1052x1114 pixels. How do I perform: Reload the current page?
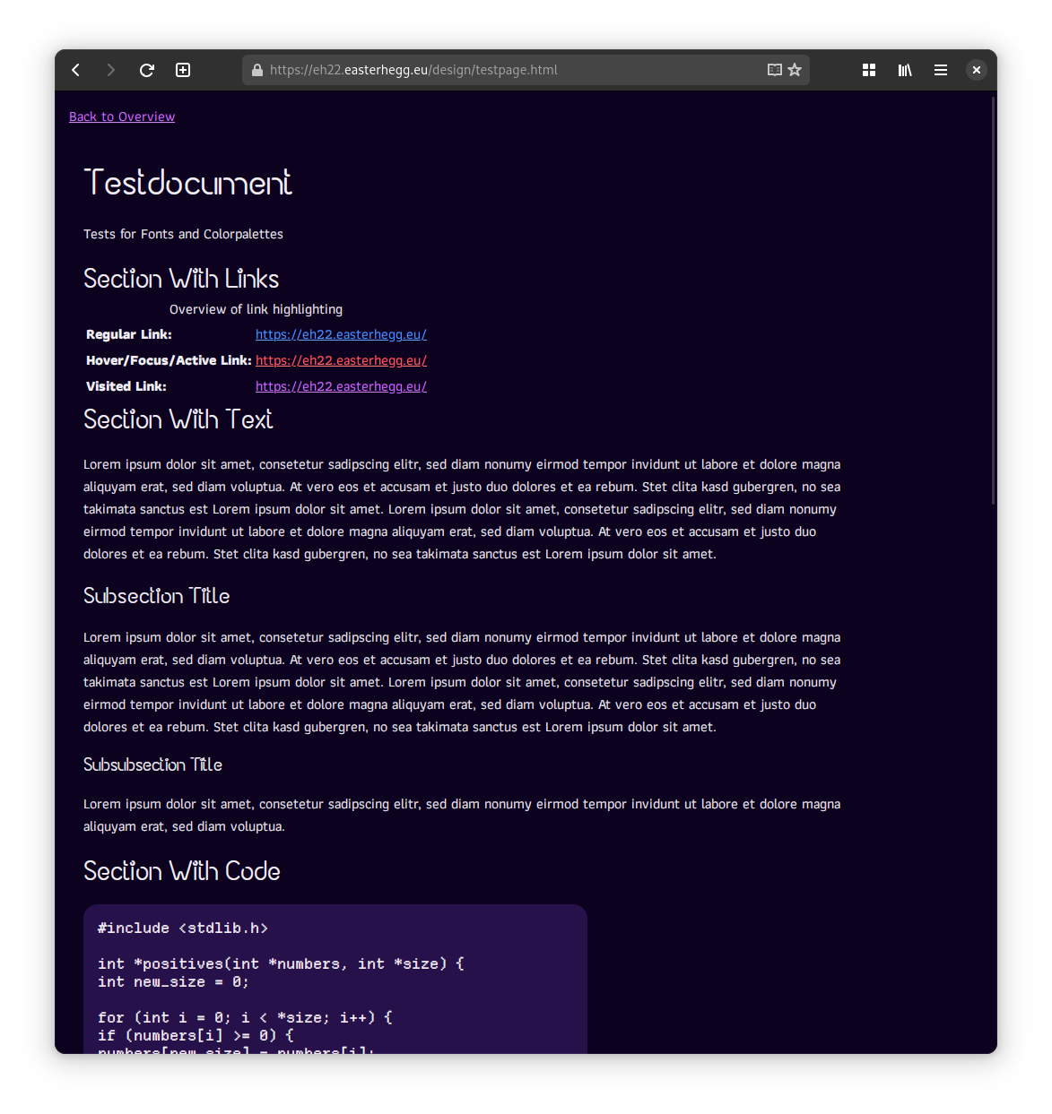tap(147, 70)
